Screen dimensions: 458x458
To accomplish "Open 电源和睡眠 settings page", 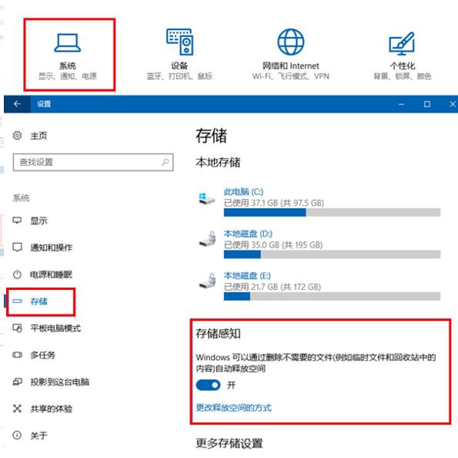I will 51,274.
